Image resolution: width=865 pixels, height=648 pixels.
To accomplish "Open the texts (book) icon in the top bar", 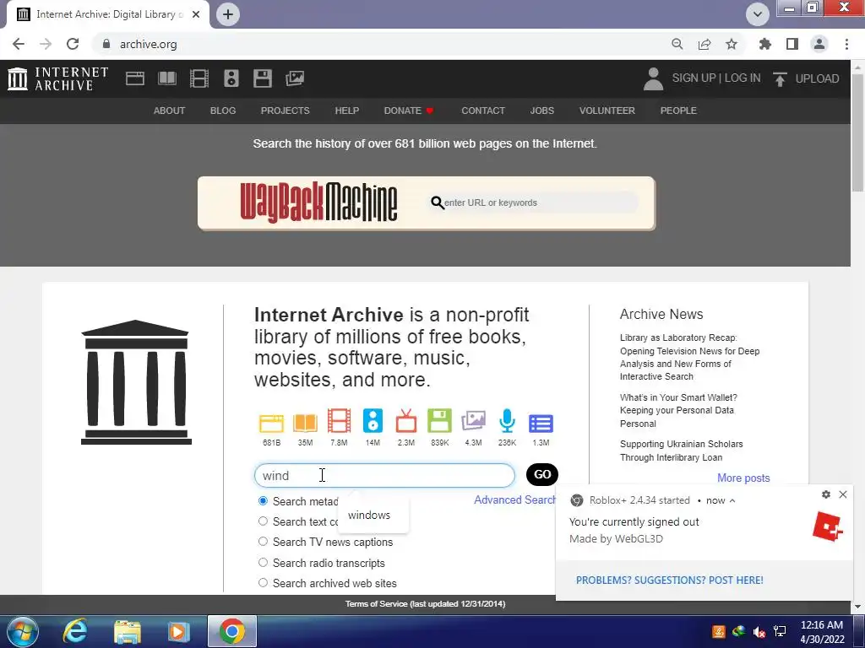I will point(167,78).
